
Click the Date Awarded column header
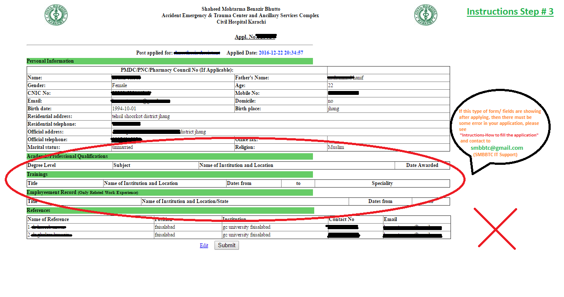click(x=422, y=165)
